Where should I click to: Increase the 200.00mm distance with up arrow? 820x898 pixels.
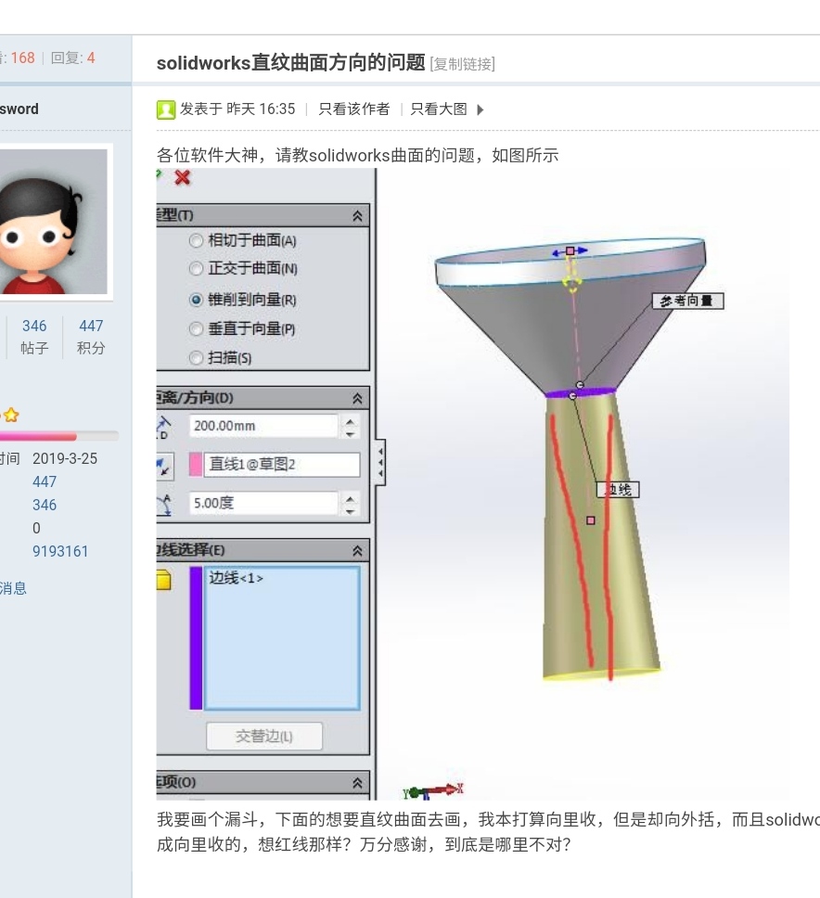click(351, 421)
